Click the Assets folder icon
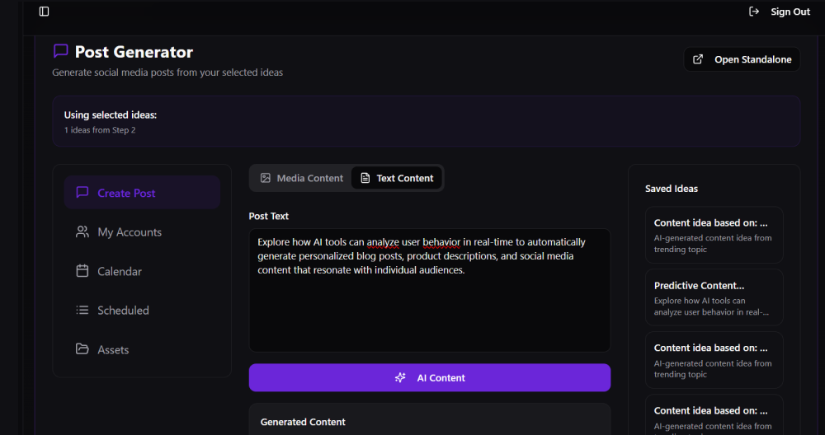 click(82, 349)
